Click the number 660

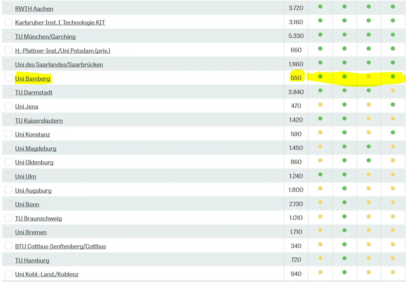click(296, 50)
